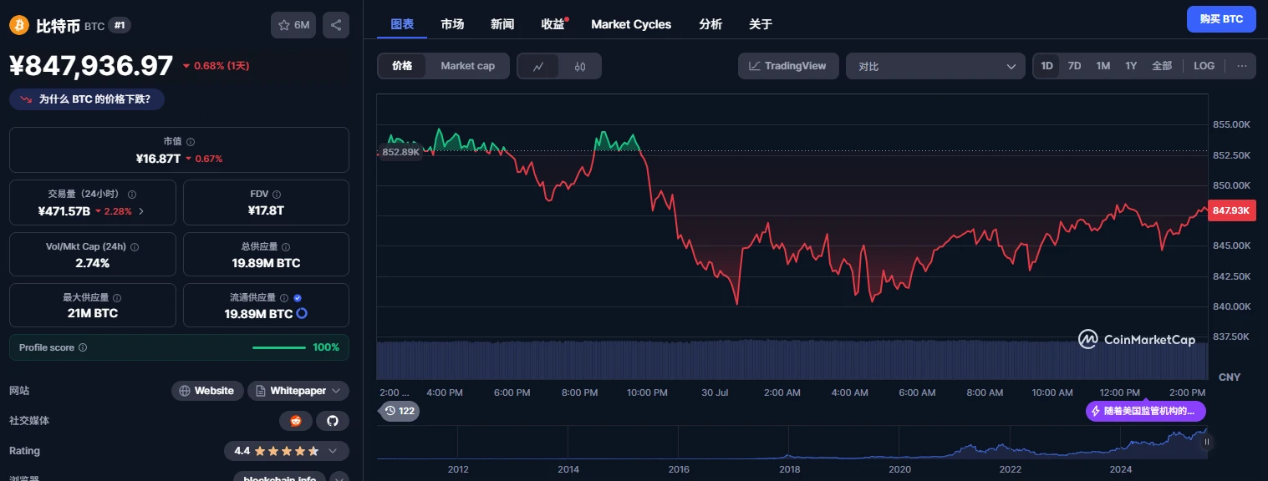Screen dimensions: 1268x481
Task: Click the #1 rank badge
Action: pyautogui.click(x=120, y=26)
